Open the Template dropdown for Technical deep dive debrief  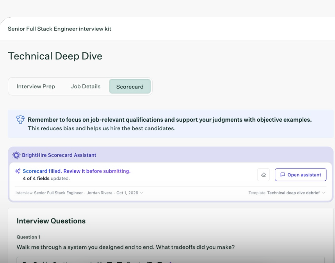point(287,193)
